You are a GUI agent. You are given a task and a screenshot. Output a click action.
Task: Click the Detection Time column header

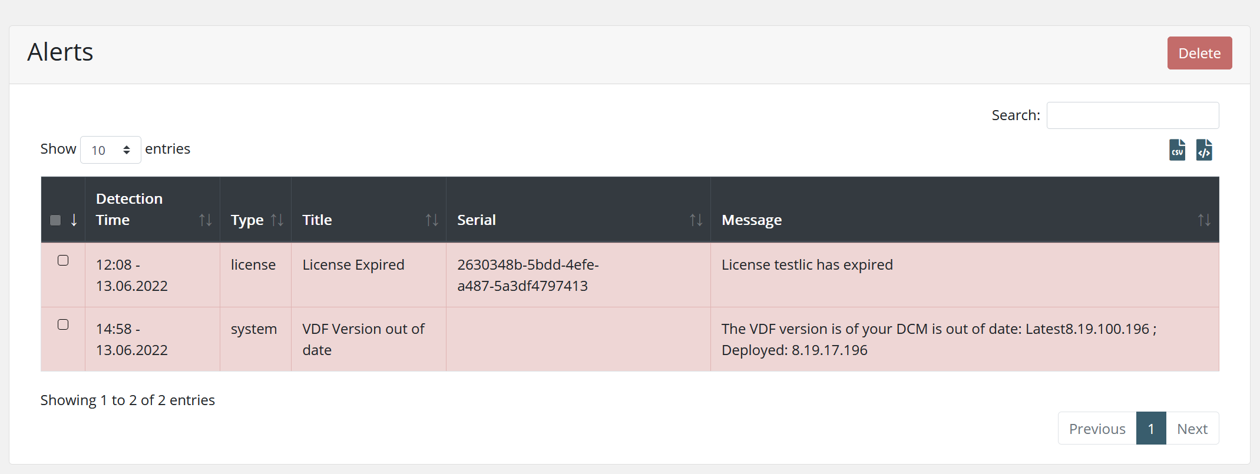click(x=130, y=210)
